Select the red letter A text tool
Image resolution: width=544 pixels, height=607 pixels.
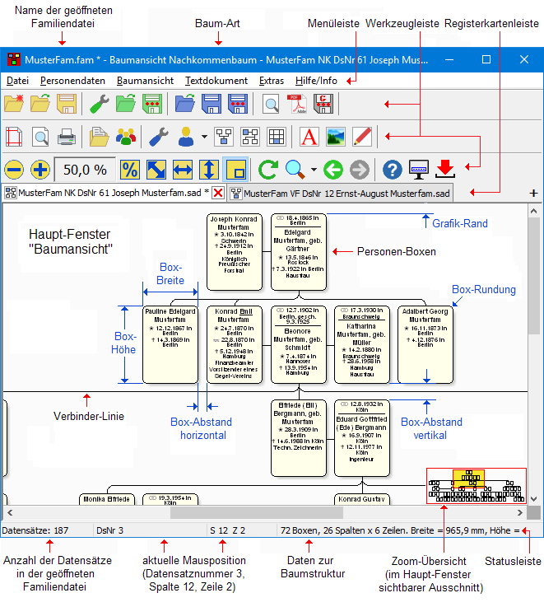[309, 137]
